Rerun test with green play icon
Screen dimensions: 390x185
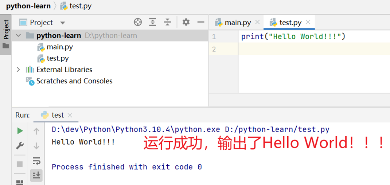point(20,131)
